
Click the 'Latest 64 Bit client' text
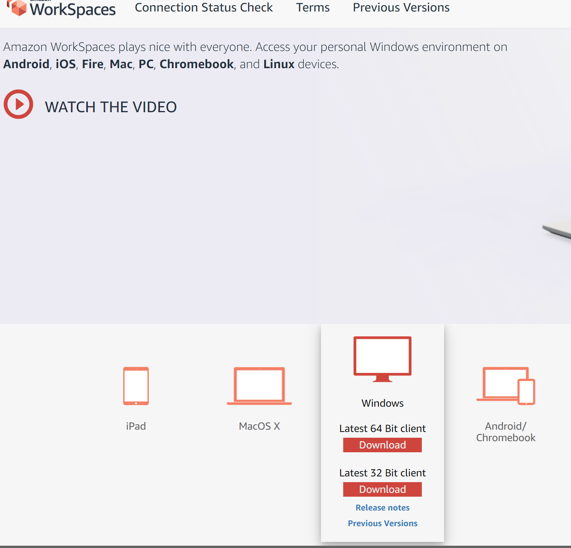pos(382,429)
